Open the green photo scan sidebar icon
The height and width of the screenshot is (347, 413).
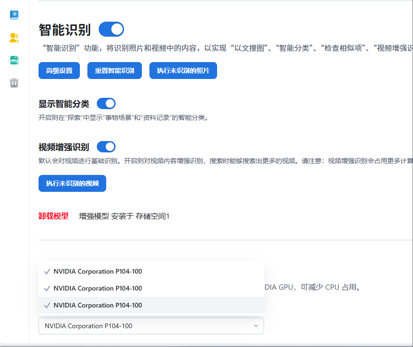point(14,60)
